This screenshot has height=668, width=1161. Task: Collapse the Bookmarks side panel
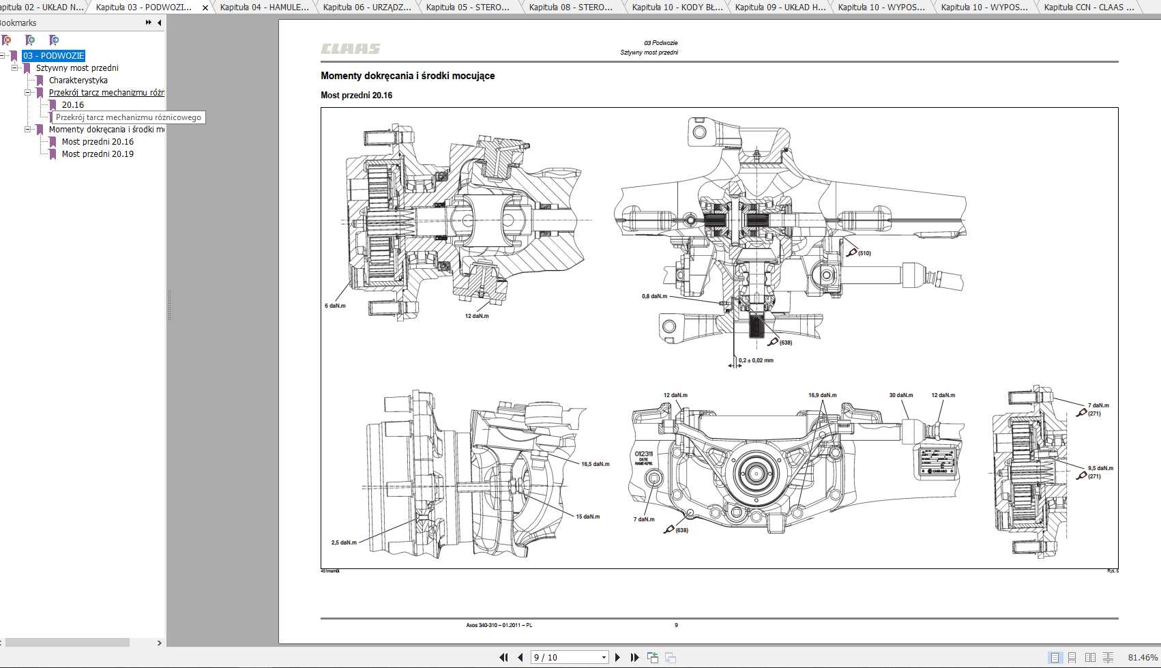point(160,23)
